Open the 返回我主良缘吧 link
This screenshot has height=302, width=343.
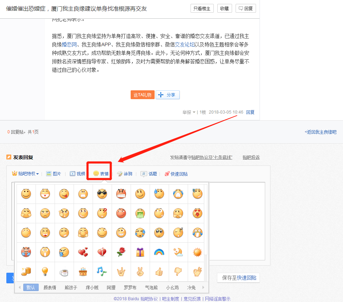(320, 132)
